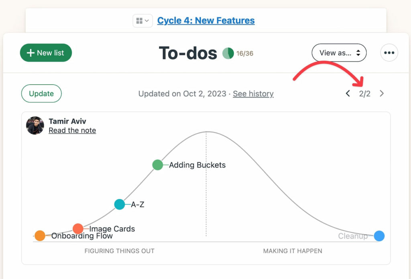Select the orange Onboarding Flow dot
411x279 pixels.
point(40,236)
